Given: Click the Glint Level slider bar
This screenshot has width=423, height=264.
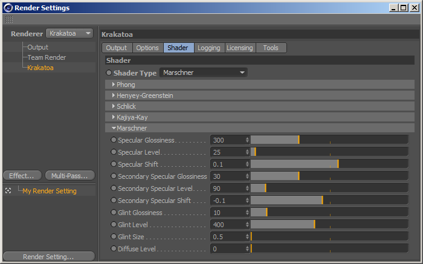Looking at the screenshot, I should (x=329, y=225).
